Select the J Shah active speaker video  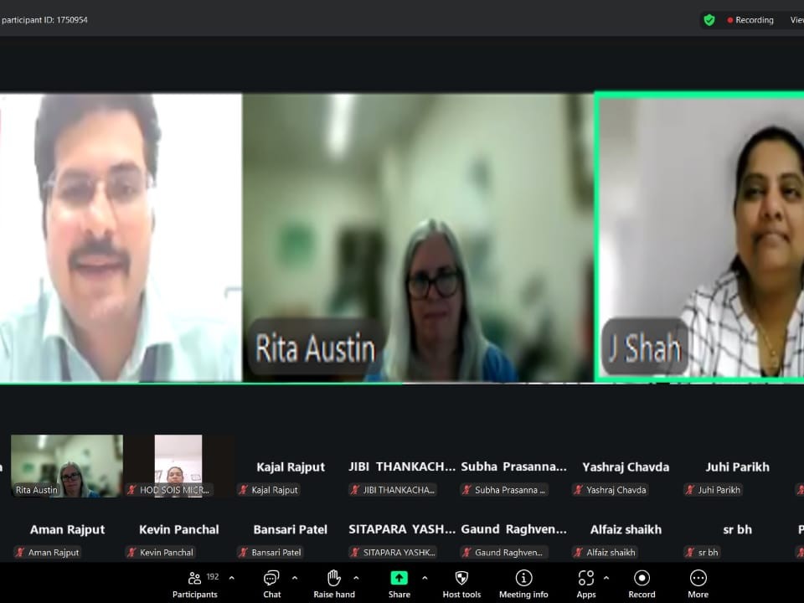700,237
